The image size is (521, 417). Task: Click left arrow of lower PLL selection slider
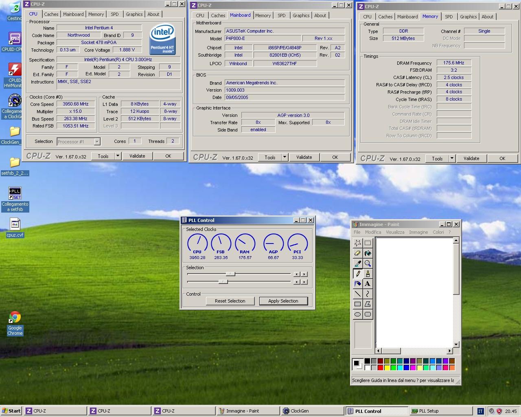click(297, 282)
